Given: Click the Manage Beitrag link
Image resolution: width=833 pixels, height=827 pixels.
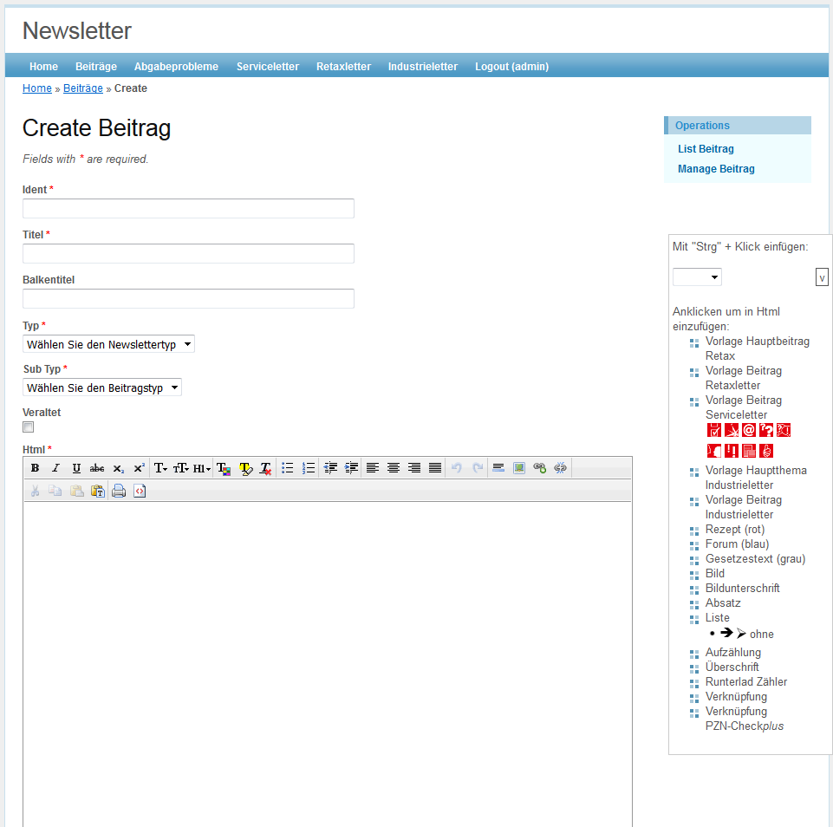Looking at the screenshot, I should [716, 169].
